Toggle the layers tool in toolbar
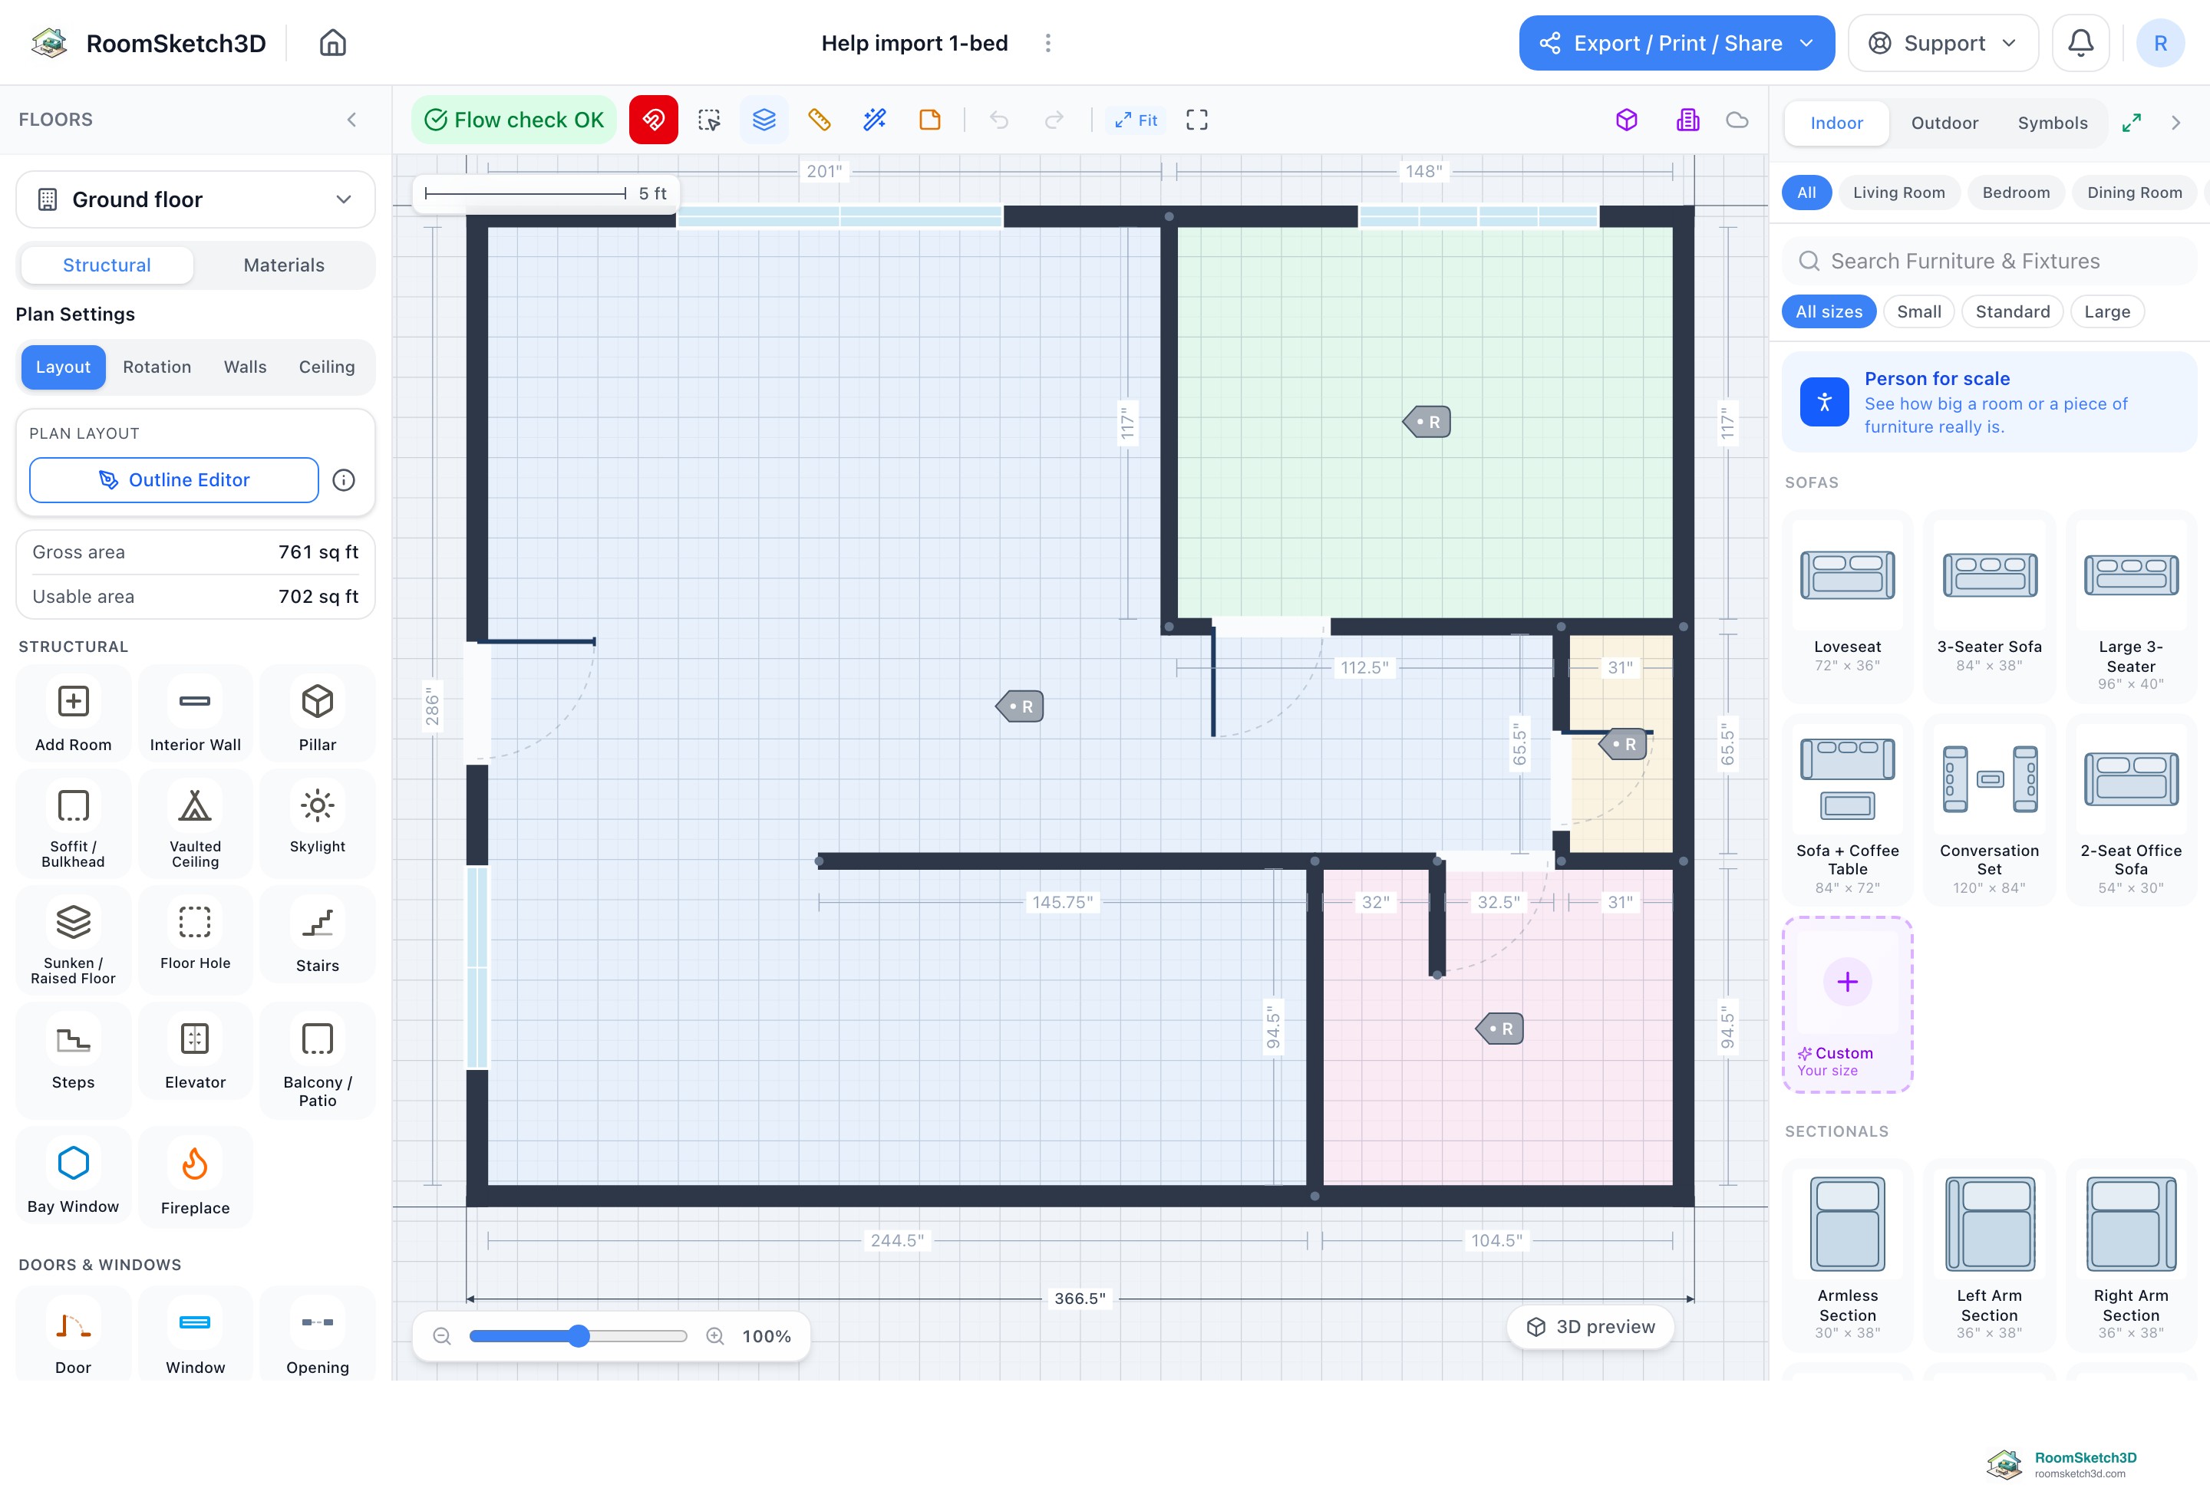 coord(764,120)
